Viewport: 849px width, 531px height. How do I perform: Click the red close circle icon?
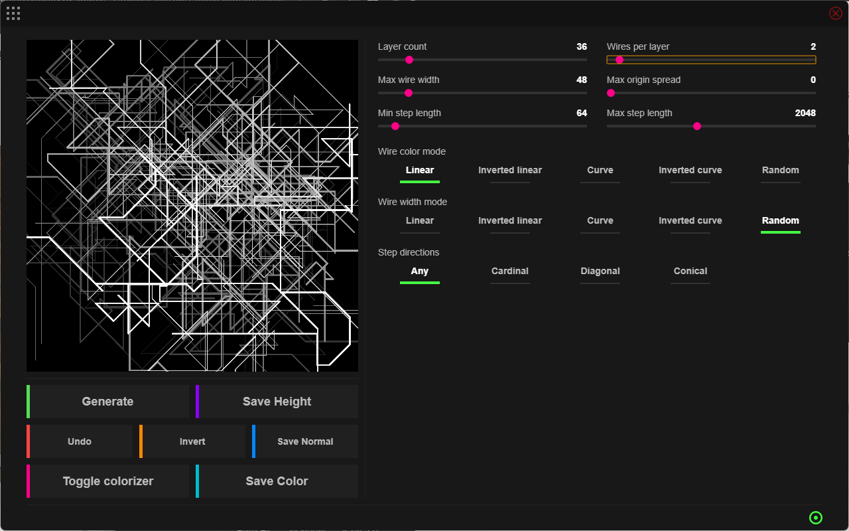coord(836,13)
